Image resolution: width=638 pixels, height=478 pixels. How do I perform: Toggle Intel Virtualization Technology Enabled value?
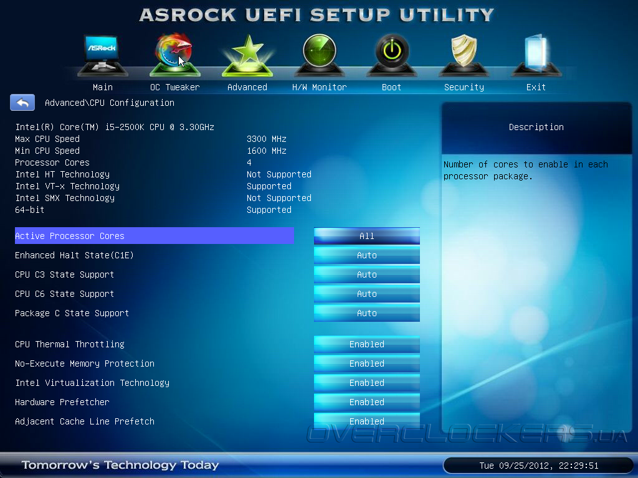(366, 383)
